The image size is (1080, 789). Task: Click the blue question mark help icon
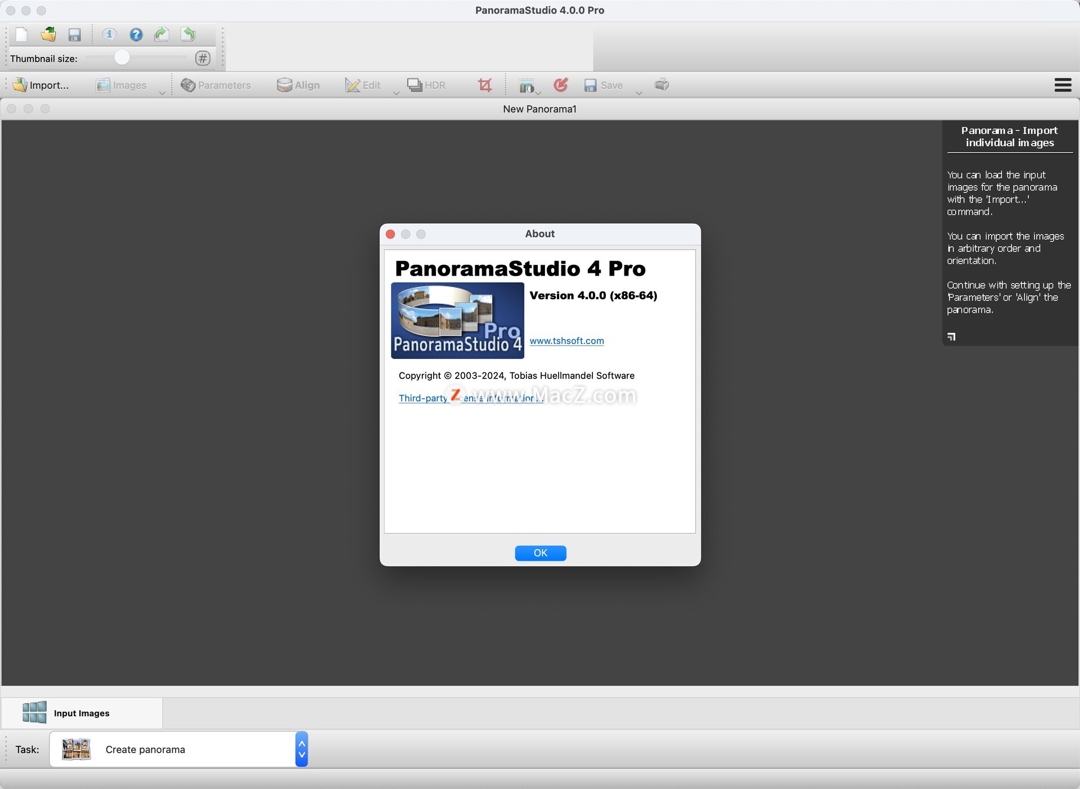136,35
